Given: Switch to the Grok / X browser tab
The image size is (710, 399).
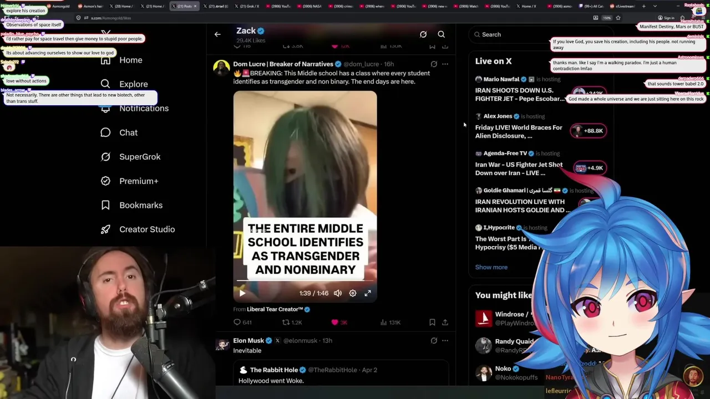Looking at the screenshot, I should [x=247, y=6].
